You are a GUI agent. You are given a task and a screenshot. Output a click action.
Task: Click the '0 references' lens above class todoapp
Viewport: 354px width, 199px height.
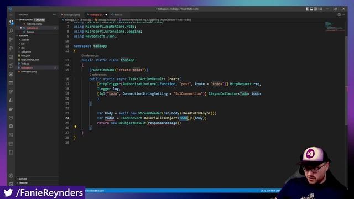(90, 55)
